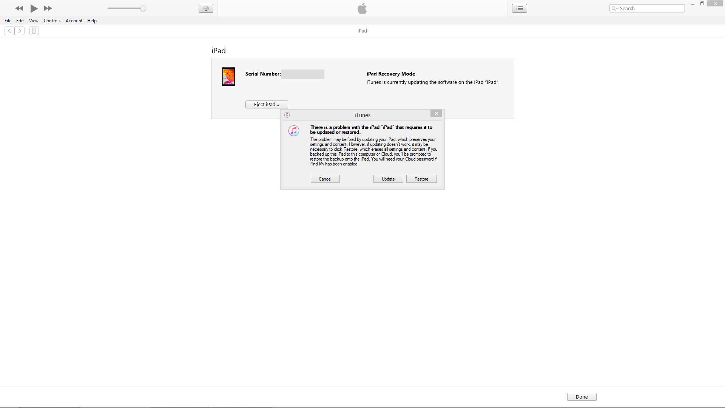Viewport: 725px width, 408px height.
Task: Close the iTunes dialog with X
Action: point(436,114)
